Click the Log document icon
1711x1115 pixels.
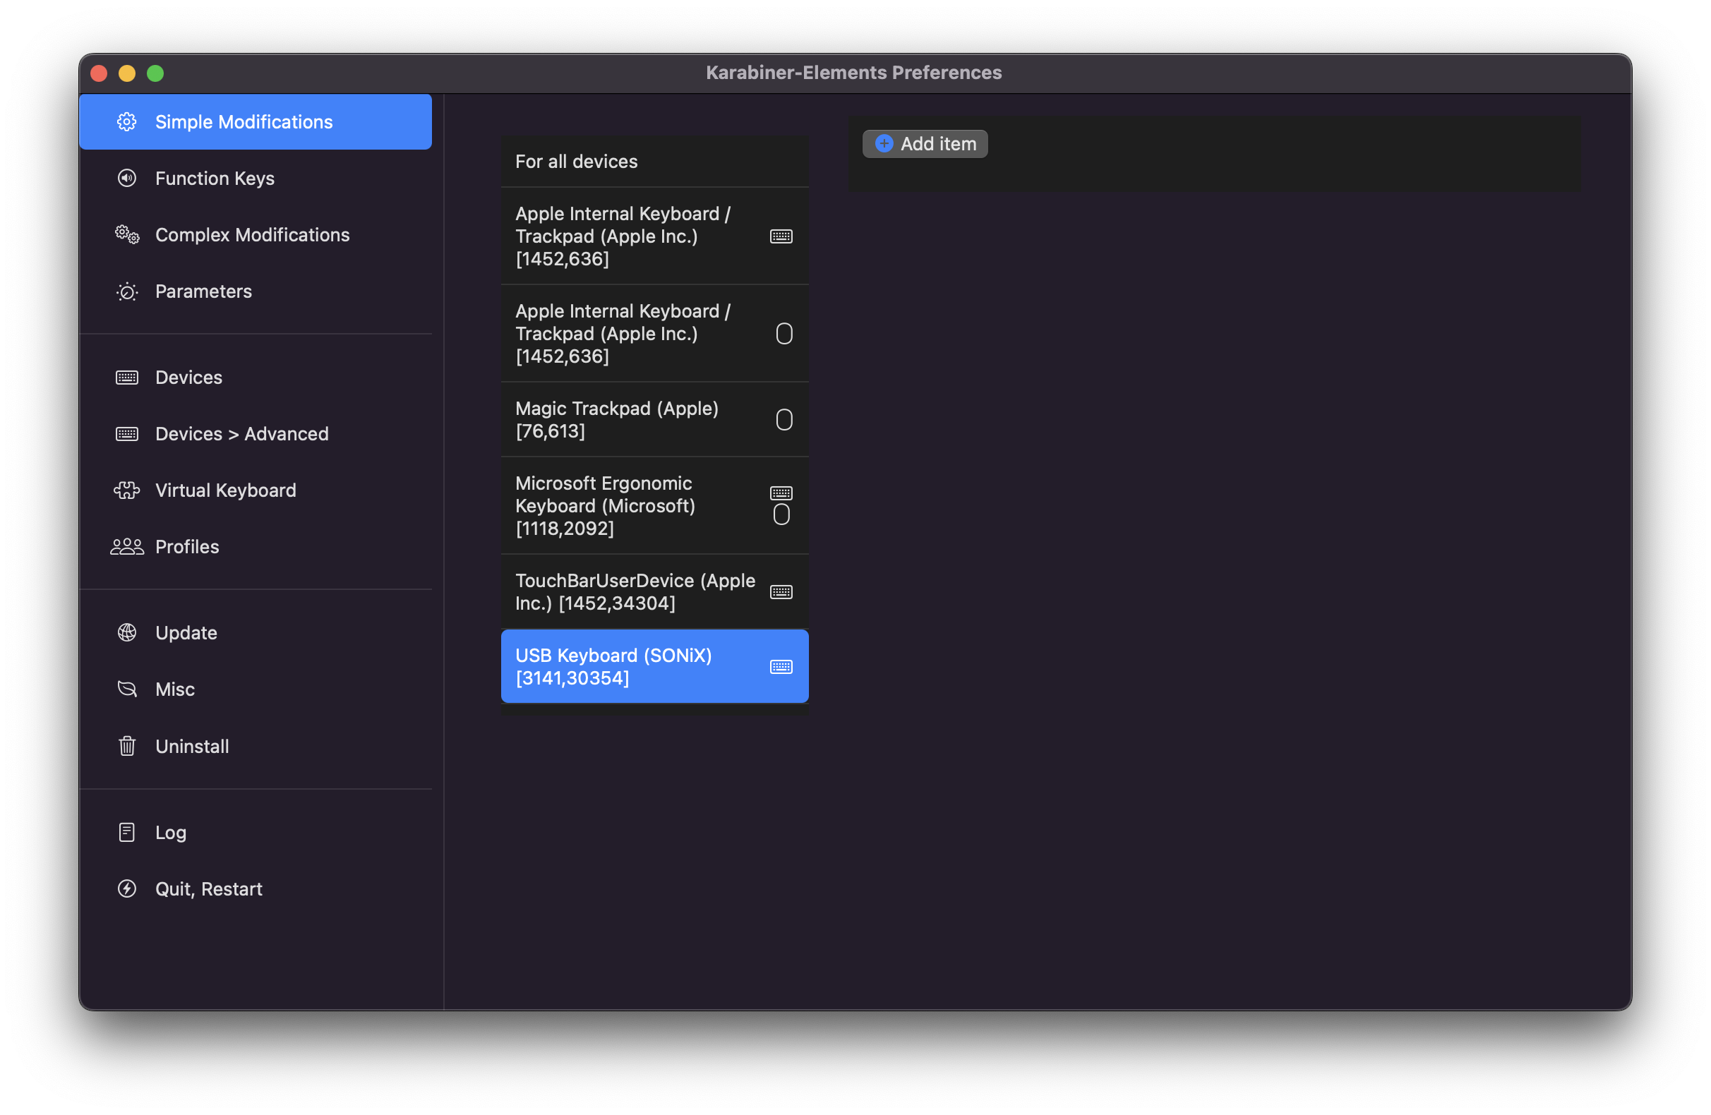[x=126, y=833]
